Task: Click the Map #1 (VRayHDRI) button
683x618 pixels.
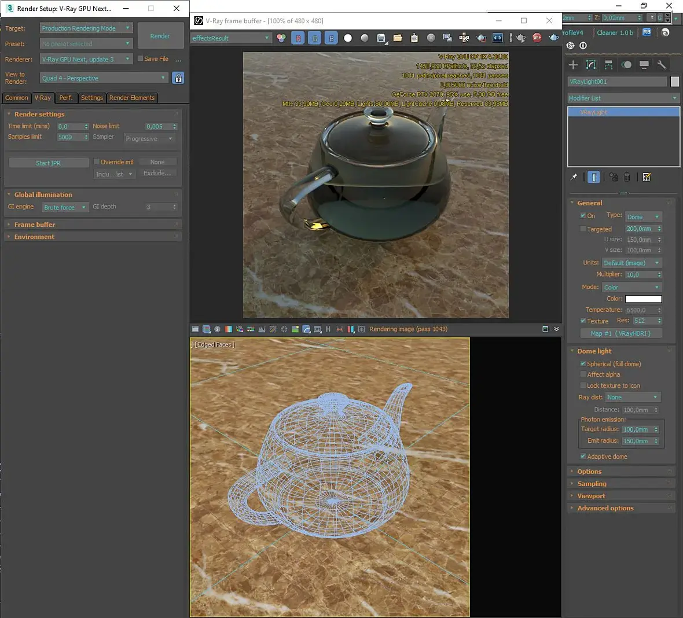Action: tap(620, 333)
